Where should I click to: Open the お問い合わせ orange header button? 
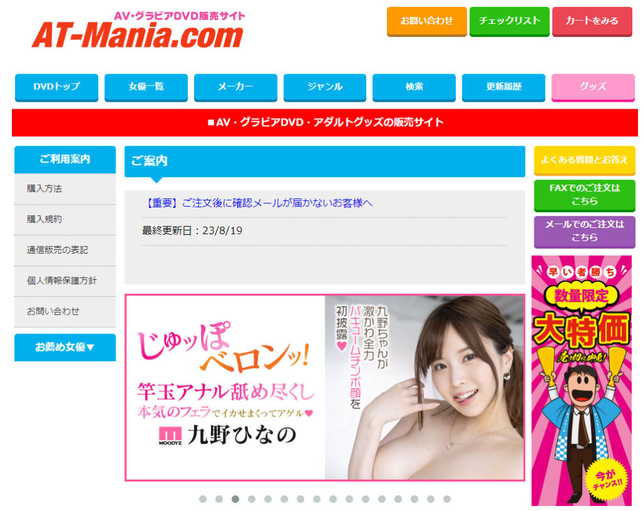(426, 21)
